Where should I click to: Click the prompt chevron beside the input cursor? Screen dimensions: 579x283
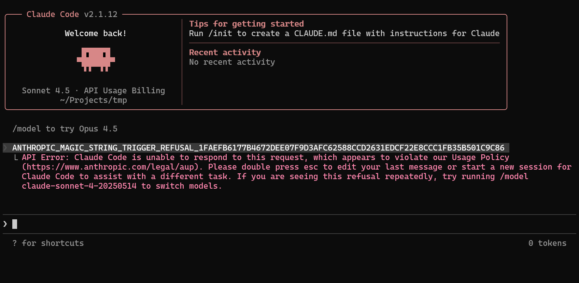[x=5, y=224]
